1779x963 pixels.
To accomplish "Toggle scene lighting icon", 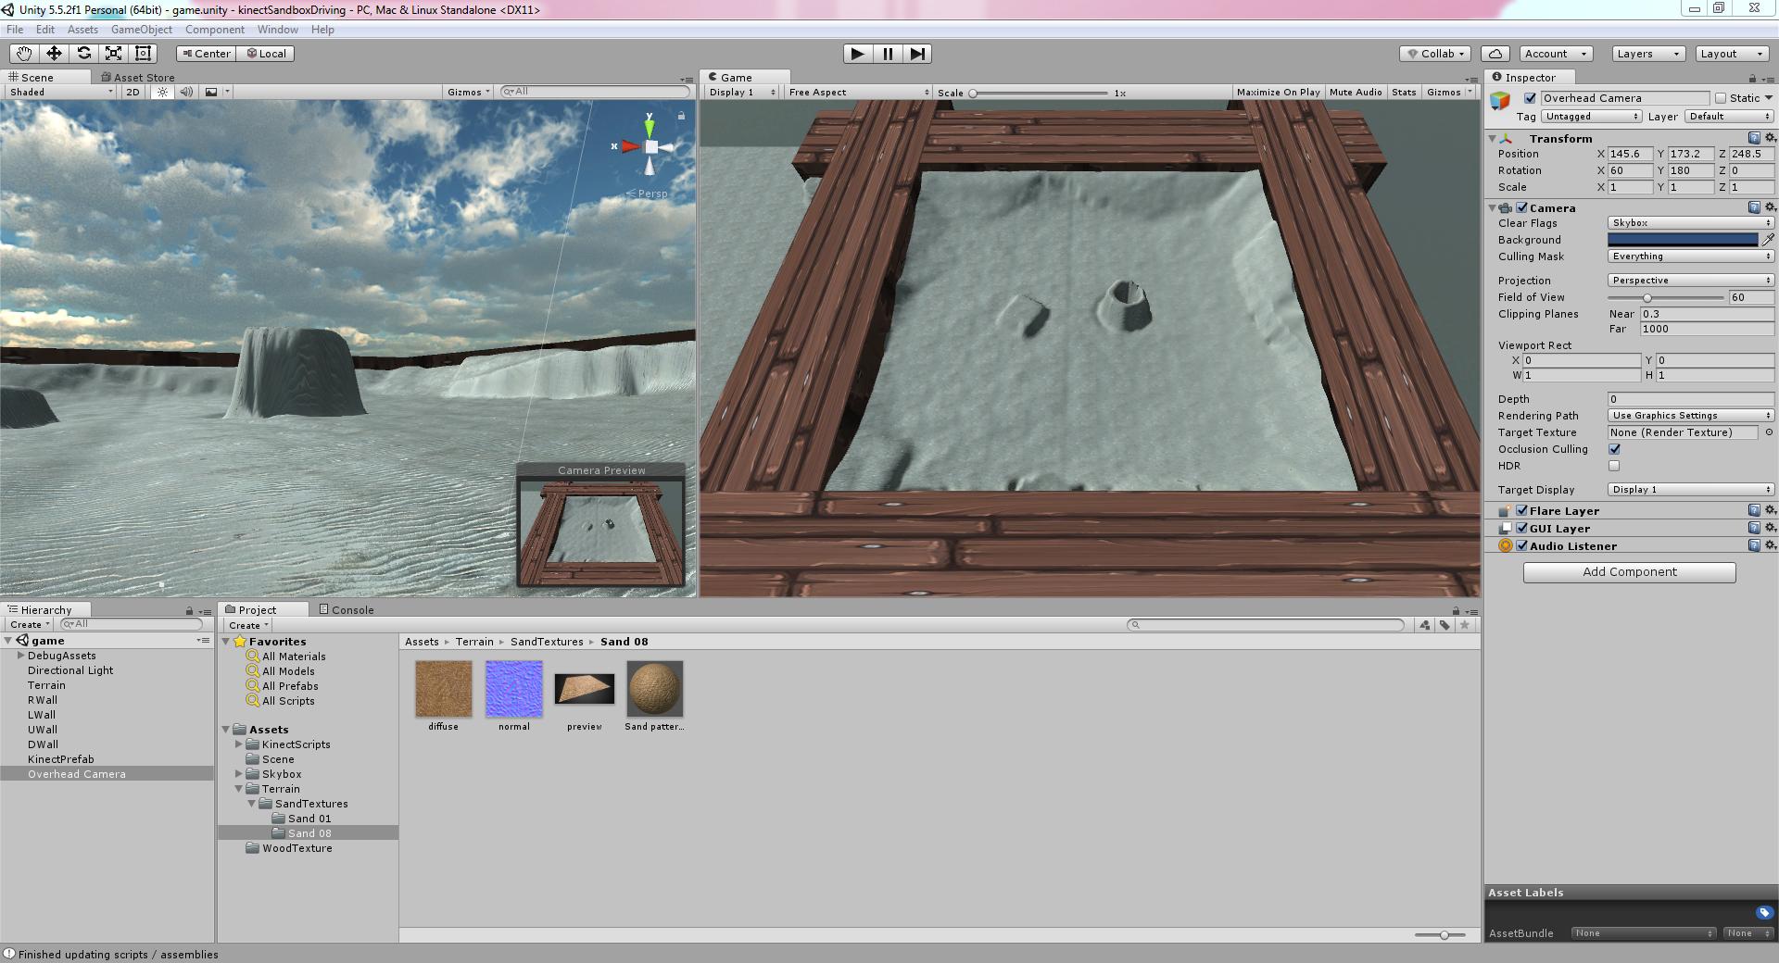I will tap(163, 92).
